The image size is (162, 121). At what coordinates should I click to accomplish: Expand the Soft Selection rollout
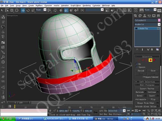pyautogui.click(x=147, y=82)
